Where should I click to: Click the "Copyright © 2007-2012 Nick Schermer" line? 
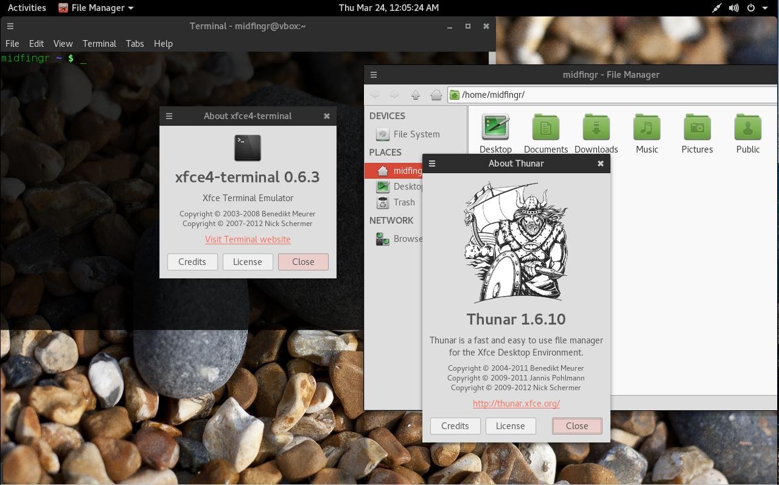248,224
